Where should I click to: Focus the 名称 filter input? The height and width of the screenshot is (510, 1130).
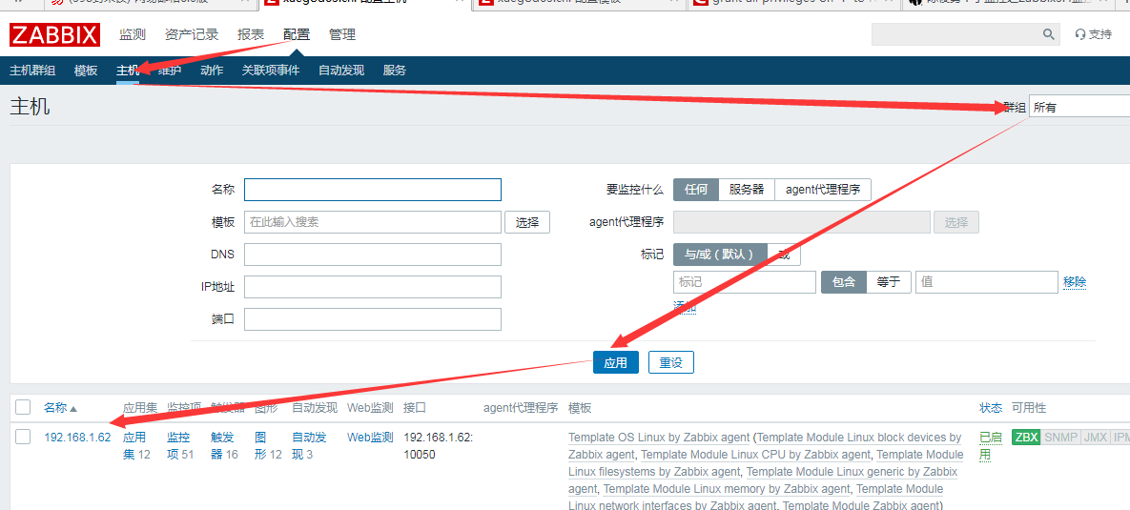pos(373,190)
